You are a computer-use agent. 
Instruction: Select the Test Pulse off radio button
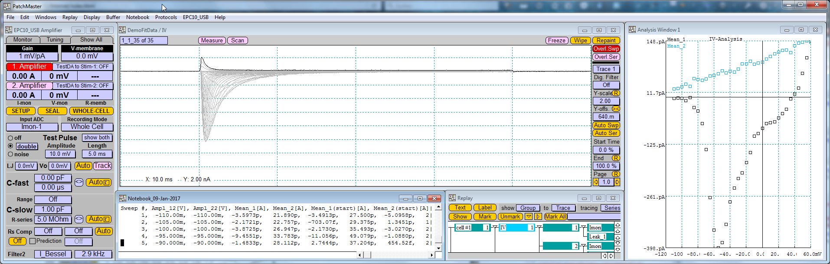coord(10,138)
